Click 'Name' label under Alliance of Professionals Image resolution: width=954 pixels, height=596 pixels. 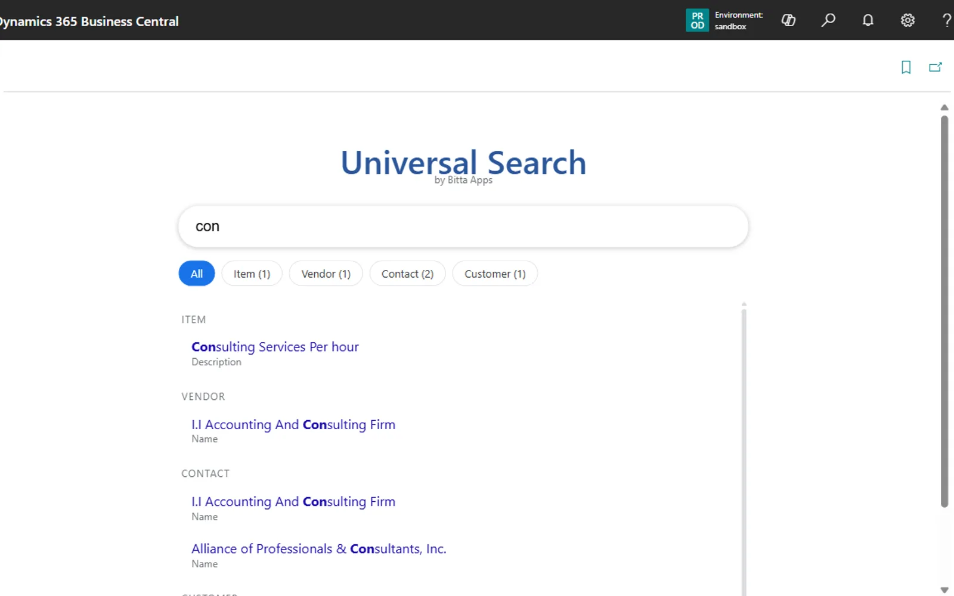(205, 564)
